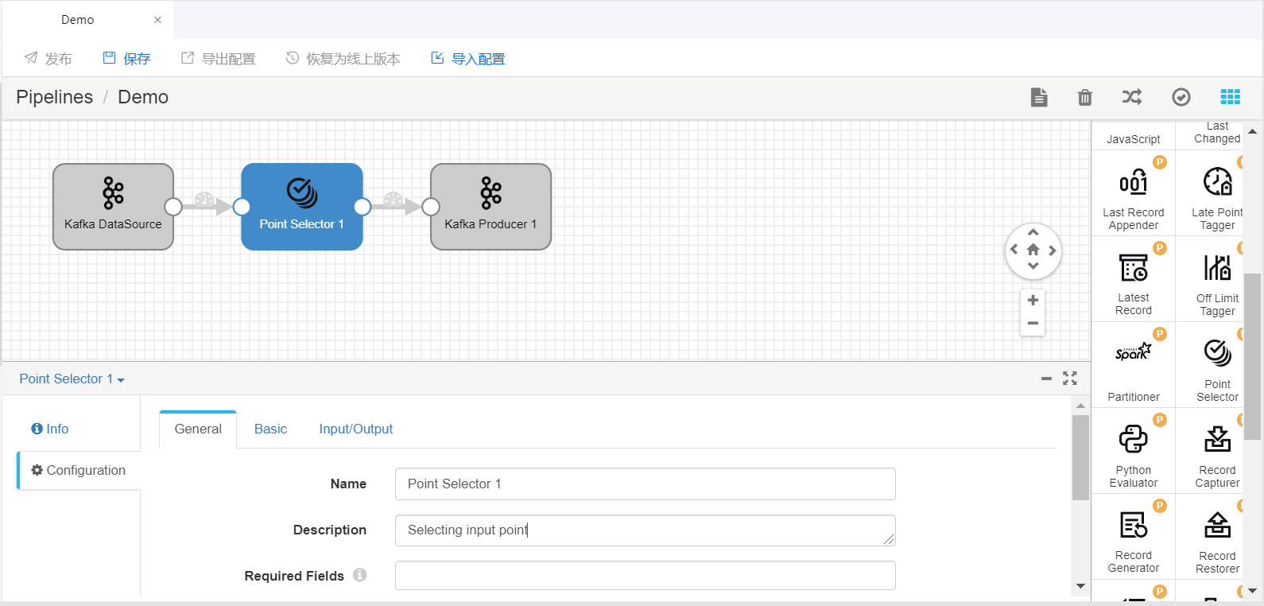1264x606 pixels.
Task: Click the home button in canvas navigator
Action: 1033,250
